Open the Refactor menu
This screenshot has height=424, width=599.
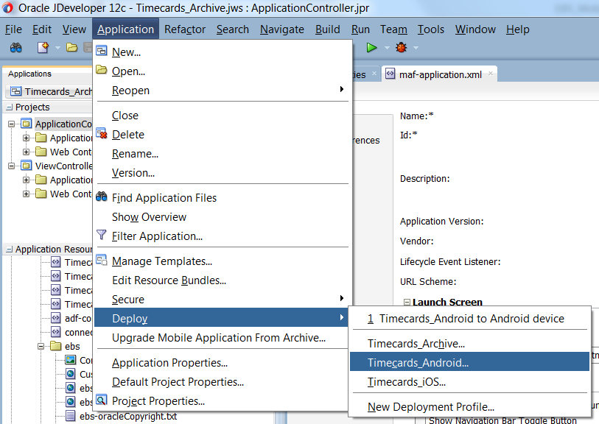(185, 29)
